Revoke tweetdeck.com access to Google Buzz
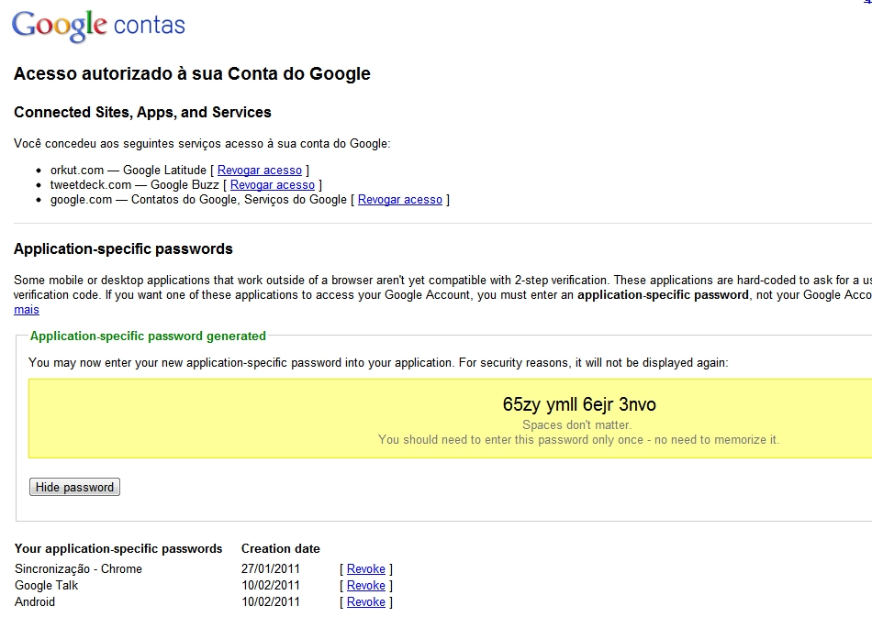The height and width of the screenshot is (617, 872). 273,184
